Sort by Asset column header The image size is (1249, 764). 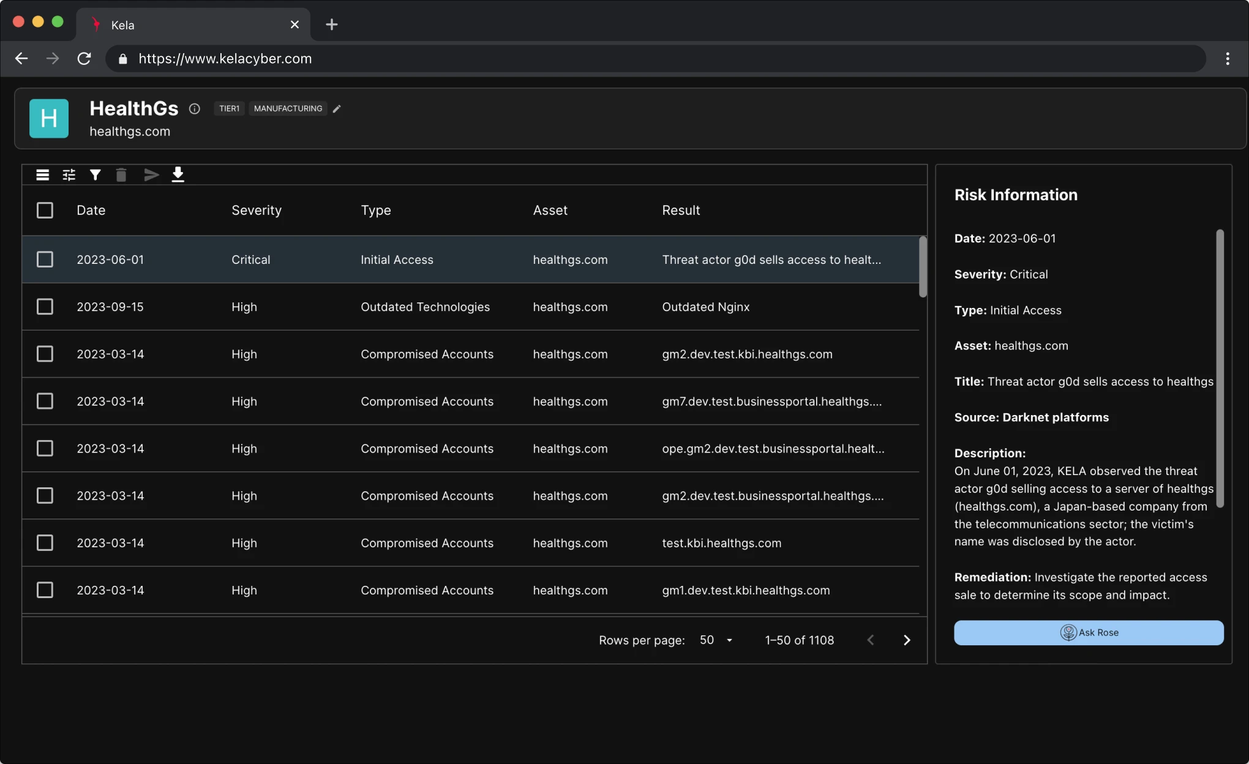[x=550, y=211]
